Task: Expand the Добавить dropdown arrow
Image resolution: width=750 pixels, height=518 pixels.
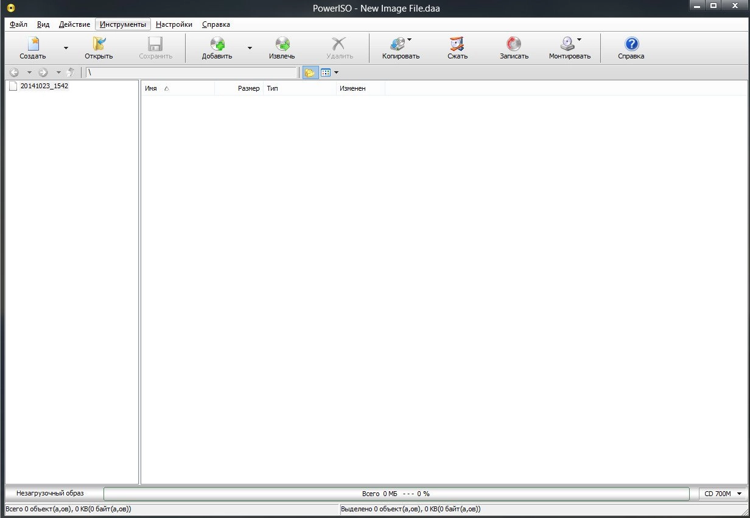Action: [x=250, y=48]
